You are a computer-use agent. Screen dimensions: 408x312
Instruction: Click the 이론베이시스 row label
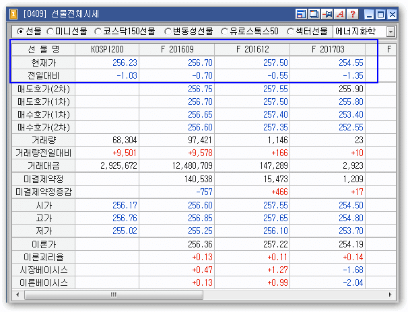click(44, 282)
